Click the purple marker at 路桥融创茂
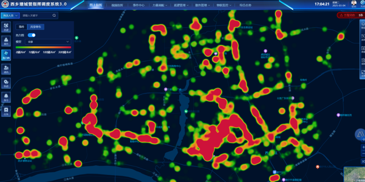Screen dimensions: 365x182 tap(338, 115)
